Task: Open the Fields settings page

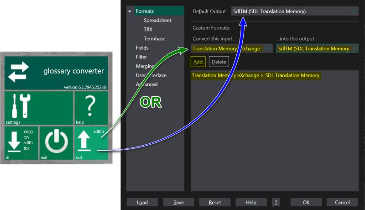Action: (142, 48)
